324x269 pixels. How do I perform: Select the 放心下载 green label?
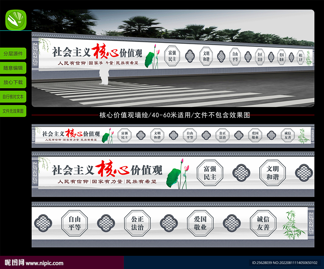tap(13, 82)
